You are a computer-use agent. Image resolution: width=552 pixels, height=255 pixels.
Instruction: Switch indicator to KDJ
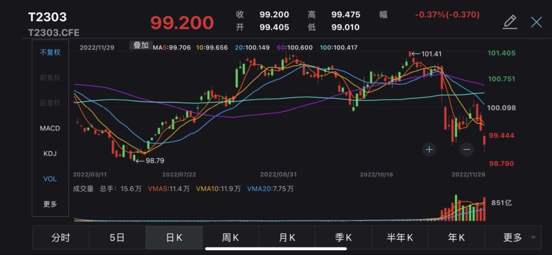click(50, 154)
